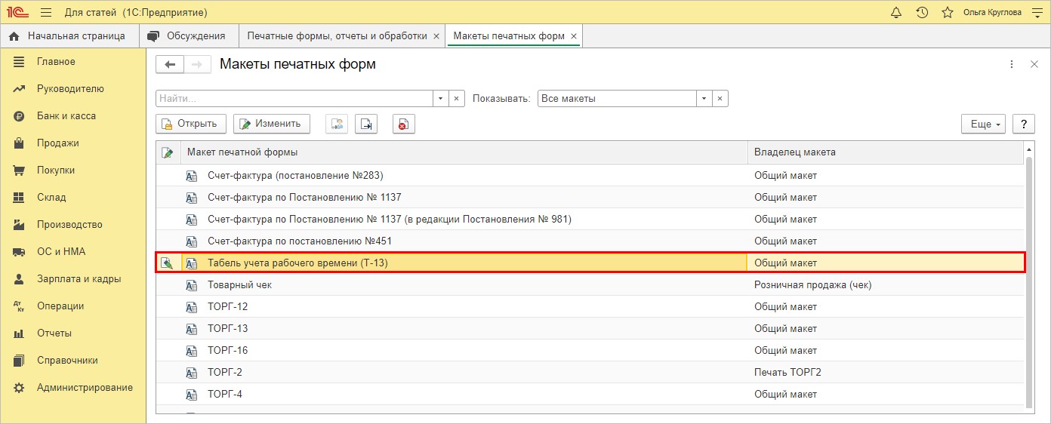This screenshot has width=1051, height=424.
Task: Click the modified-template column header icon
Action: (x=168, y=152)
